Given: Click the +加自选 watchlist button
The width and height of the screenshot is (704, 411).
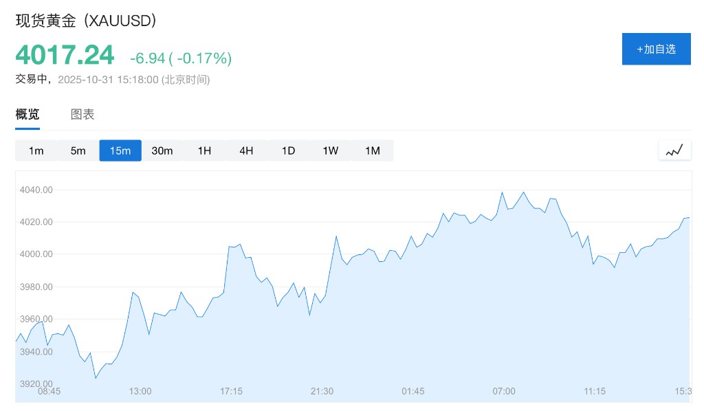Looking at the screenshot, I should (x=656, y=49).
